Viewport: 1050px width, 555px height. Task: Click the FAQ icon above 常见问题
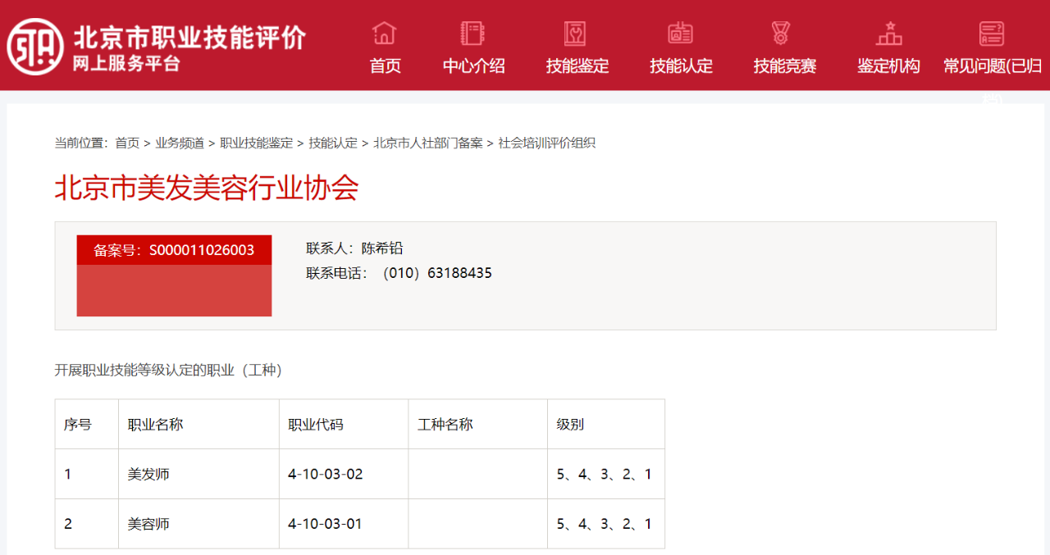pos(992,34)
